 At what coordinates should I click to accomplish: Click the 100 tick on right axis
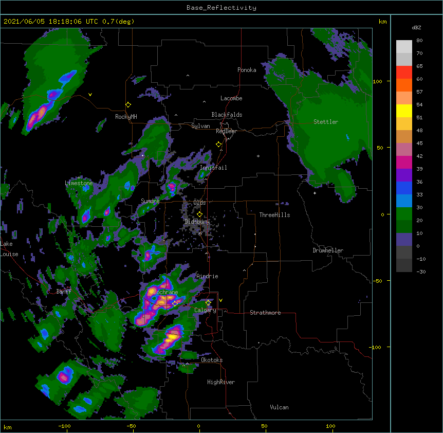pos(377,81)
